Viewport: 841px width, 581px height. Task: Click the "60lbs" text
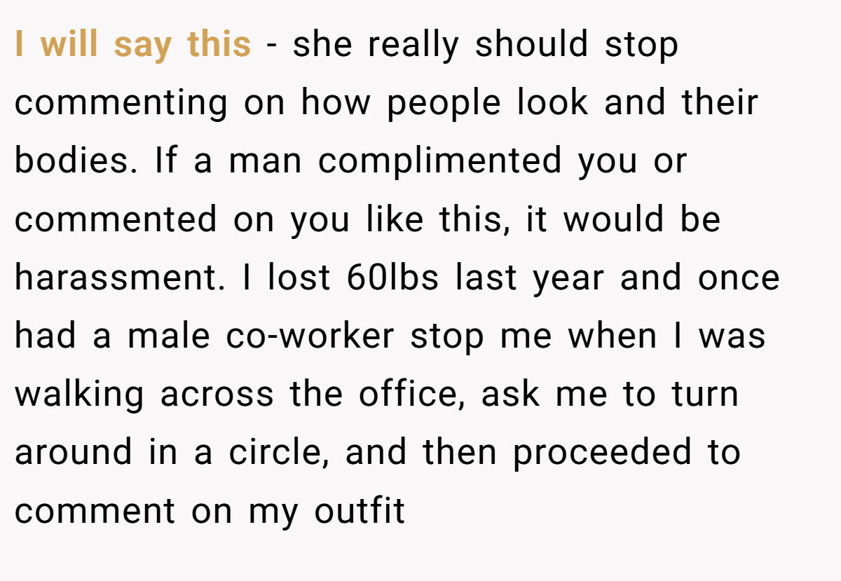(x=392, y=278)
